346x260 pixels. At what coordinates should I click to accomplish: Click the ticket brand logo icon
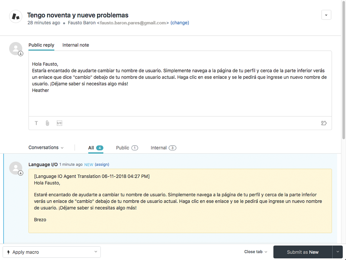[16, 16]
